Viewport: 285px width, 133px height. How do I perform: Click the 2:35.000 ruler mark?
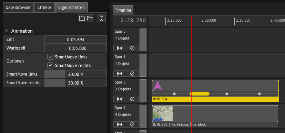(243, 20)
